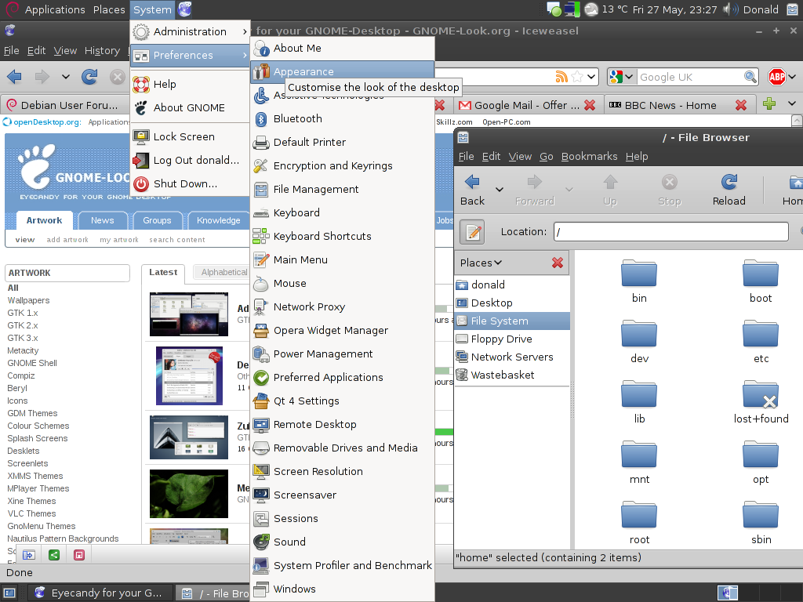Switch to BBC News - Home tab
Screen dimensions: 803x602
(670, 106)
